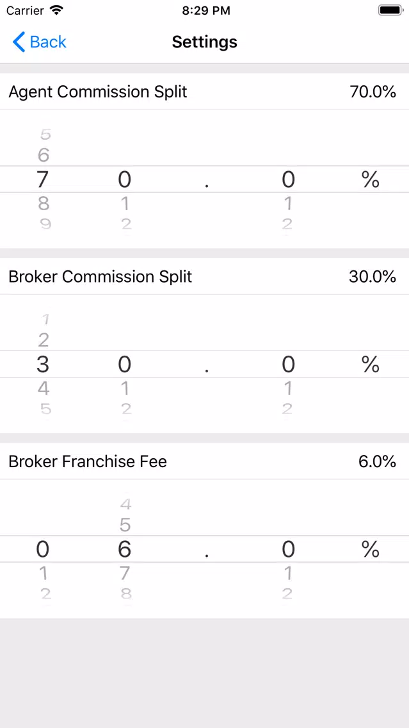The height and width of the screenshot is (728, 409).
Task: Tap the battery status icon
Action: [390, 10]
